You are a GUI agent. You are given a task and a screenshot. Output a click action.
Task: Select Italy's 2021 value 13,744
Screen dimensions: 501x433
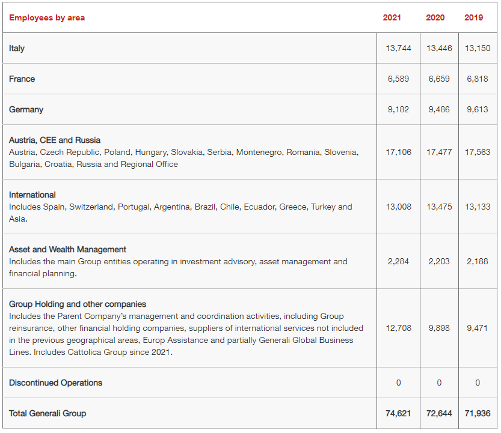(x=398, y=48)
